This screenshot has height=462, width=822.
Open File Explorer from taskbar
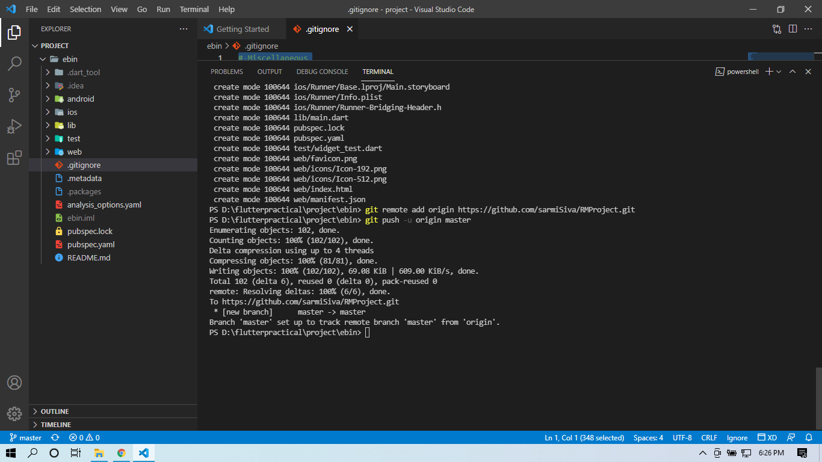click(x=99, y=453)
